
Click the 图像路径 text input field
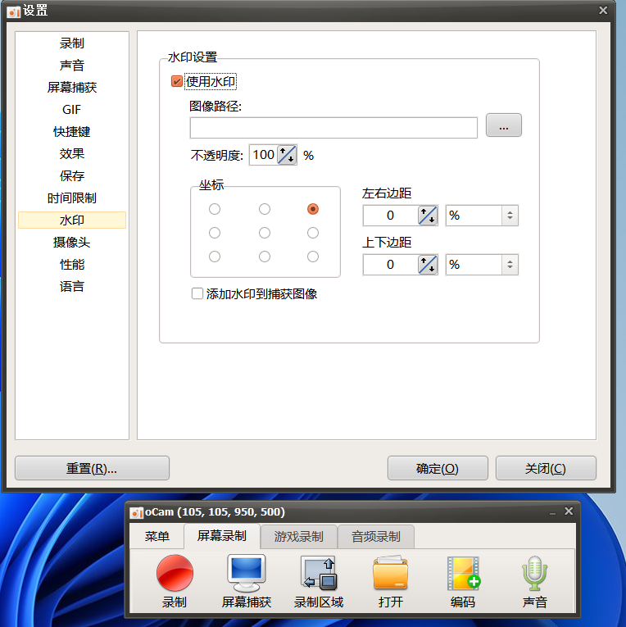[x=333, y=128]
